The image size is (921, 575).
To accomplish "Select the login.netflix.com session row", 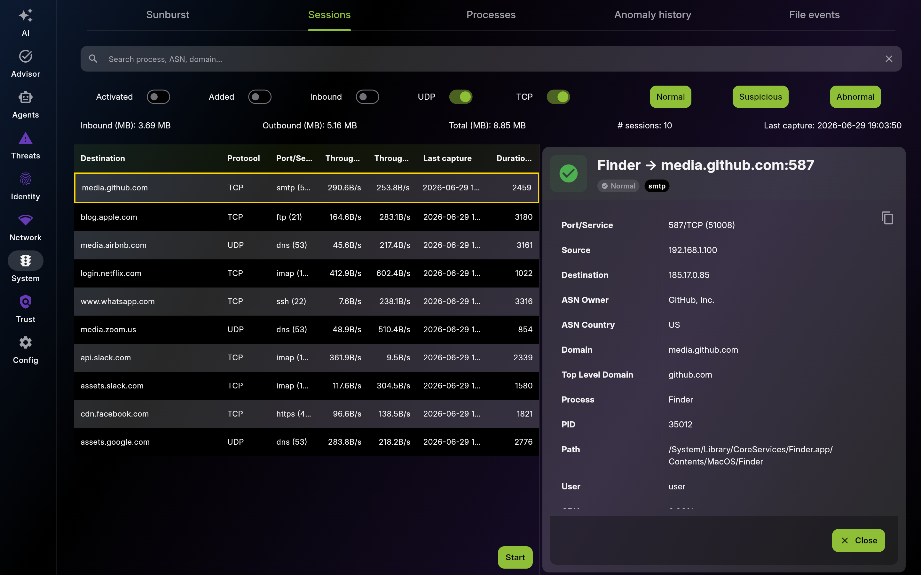I will (x=307, y=273).
